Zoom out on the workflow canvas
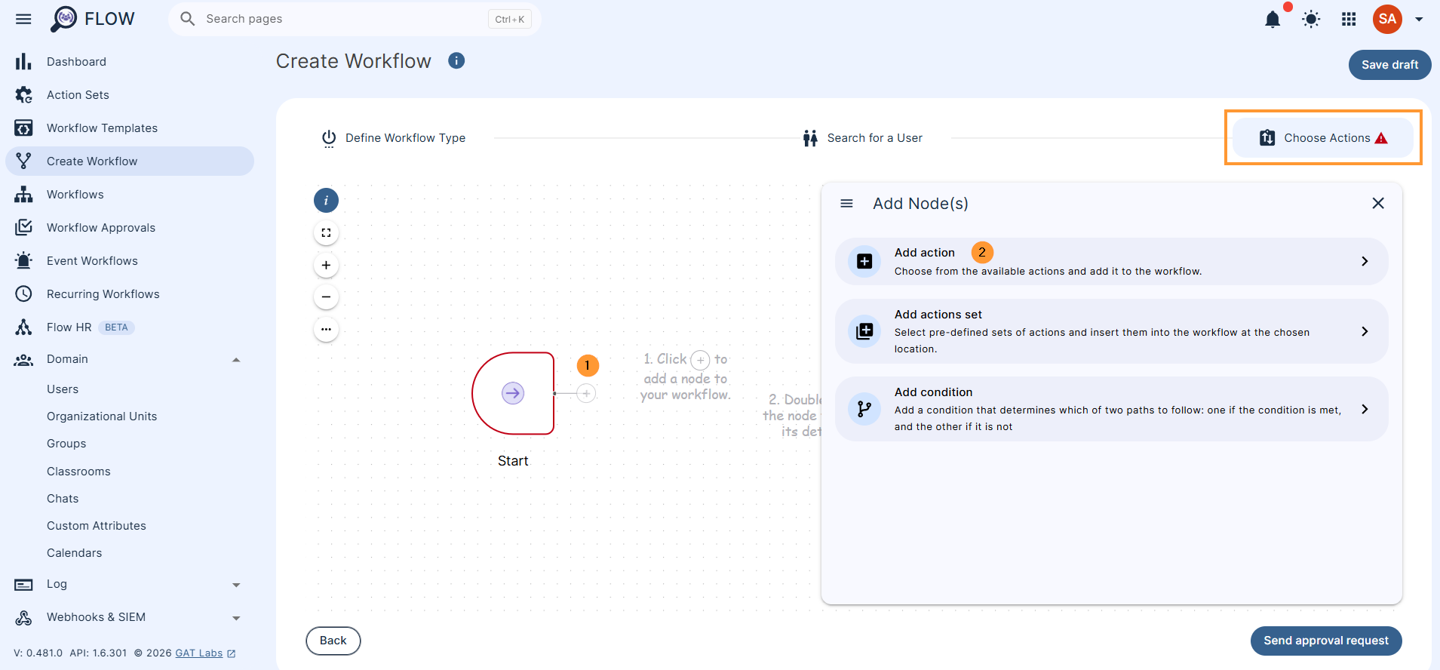Viewport: 1440px width, 670px height. click(x=326, y=297)
